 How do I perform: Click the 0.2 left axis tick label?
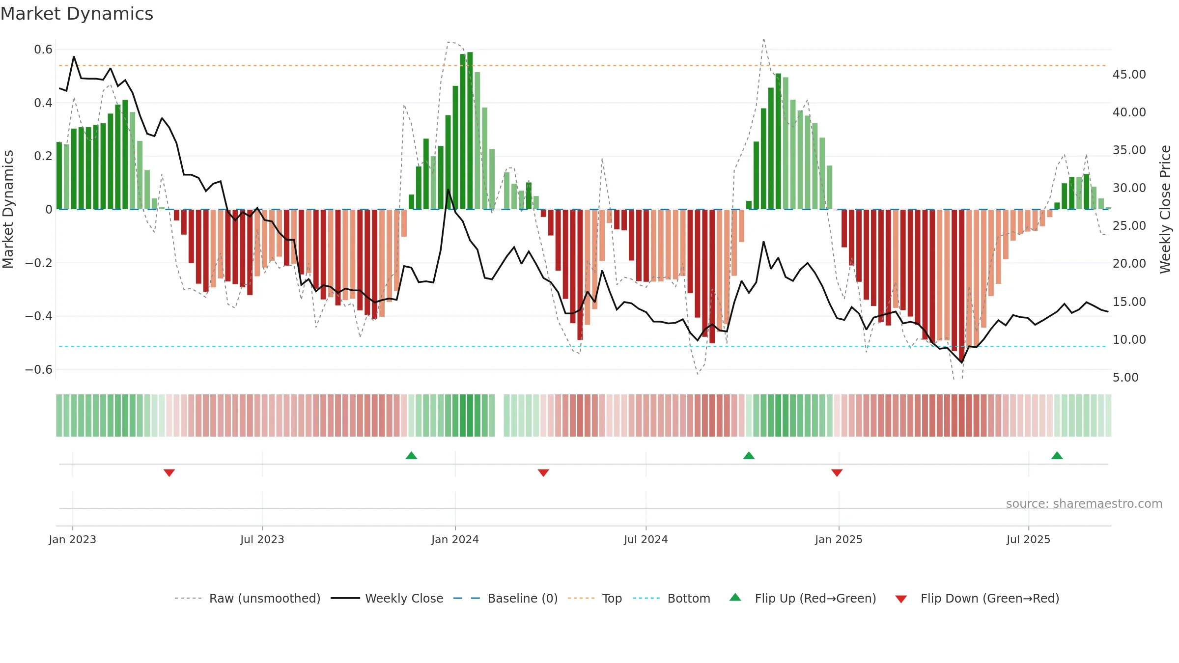[x=43, y=156]
